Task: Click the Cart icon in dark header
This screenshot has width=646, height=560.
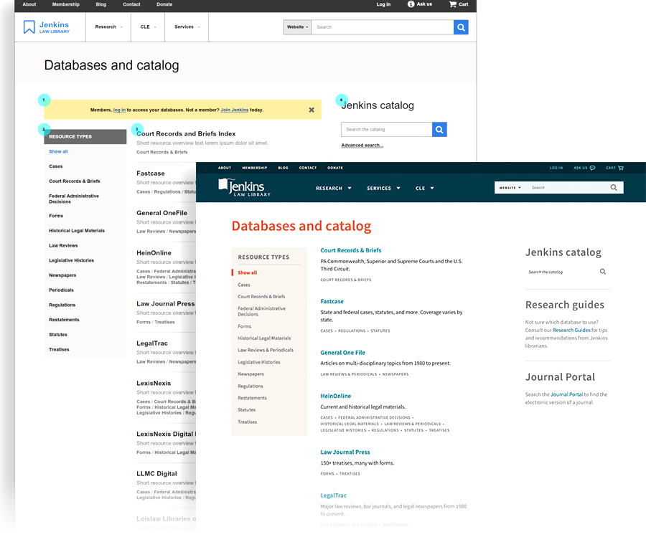Action: (621, 168)
